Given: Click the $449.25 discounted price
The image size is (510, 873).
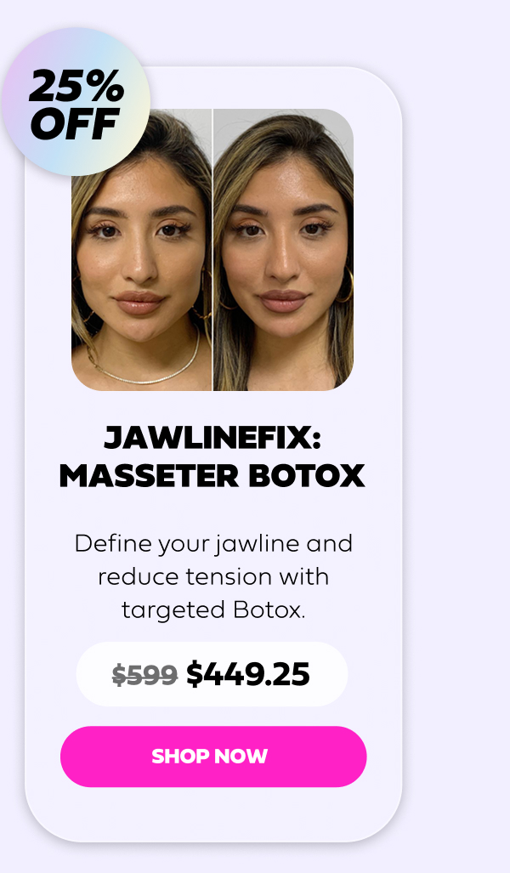Looking at the screenshot, I should pyautogui.click(x=247, y=674).
